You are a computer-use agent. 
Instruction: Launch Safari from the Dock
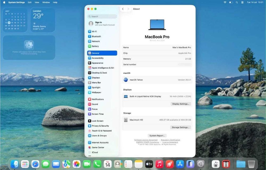35,164
